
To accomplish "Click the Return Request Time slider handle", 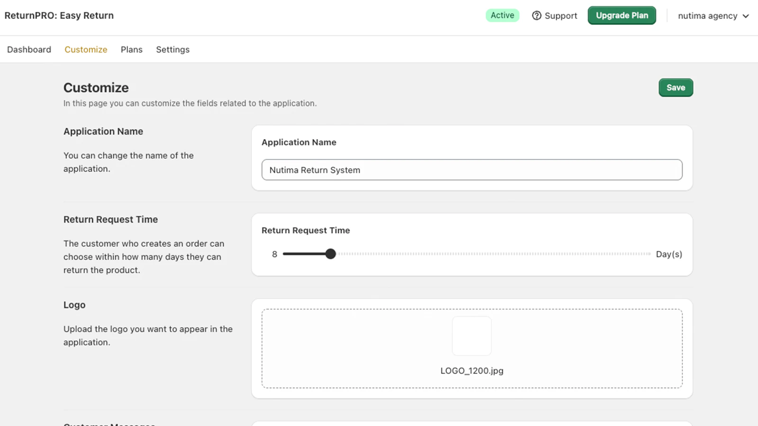I will pos(331,254).
